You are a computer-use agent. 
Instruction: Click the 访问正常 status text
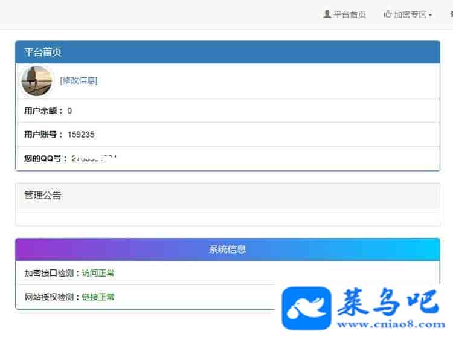(x=98, y=273)
